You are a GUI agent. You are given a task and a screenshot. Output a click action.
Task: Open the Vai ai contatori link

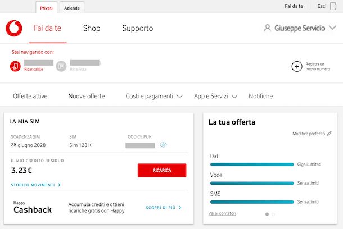click(x=222, y=213)
